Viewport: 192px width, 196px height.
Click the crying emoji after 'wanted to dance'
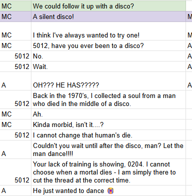pos(111,191)
